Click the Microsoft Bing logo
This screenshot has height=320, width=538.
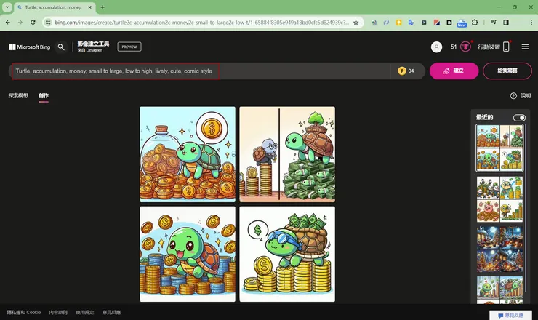click(x=30, y=47)
